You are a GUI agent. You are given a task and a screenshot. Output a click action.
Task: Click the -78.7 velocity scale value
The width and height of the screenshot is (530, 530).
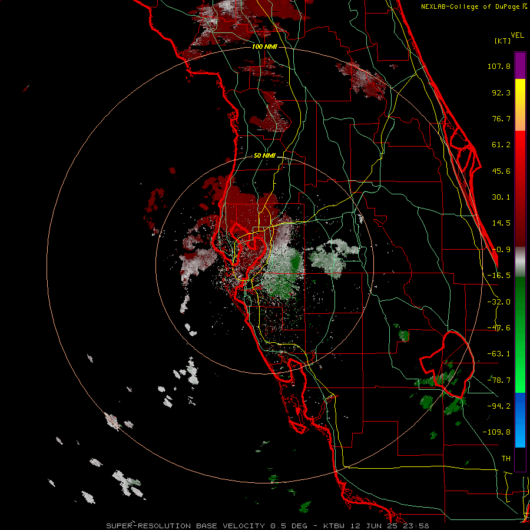(x=499, y=380)
